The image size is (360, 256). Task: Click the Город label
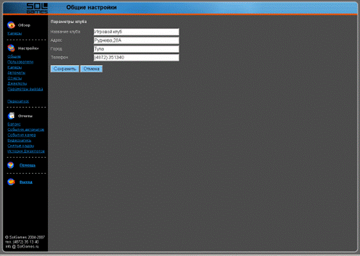tap(56, 49)
